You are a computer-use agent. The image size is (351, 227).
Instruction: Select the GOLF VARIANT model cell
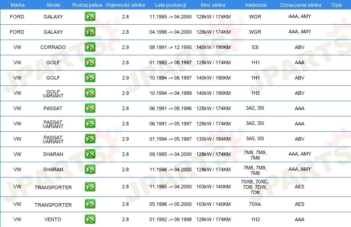pyautogui.click(x=53, y=93)
